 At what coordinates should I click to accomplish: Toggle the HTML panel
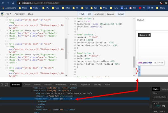coord(81,14)
